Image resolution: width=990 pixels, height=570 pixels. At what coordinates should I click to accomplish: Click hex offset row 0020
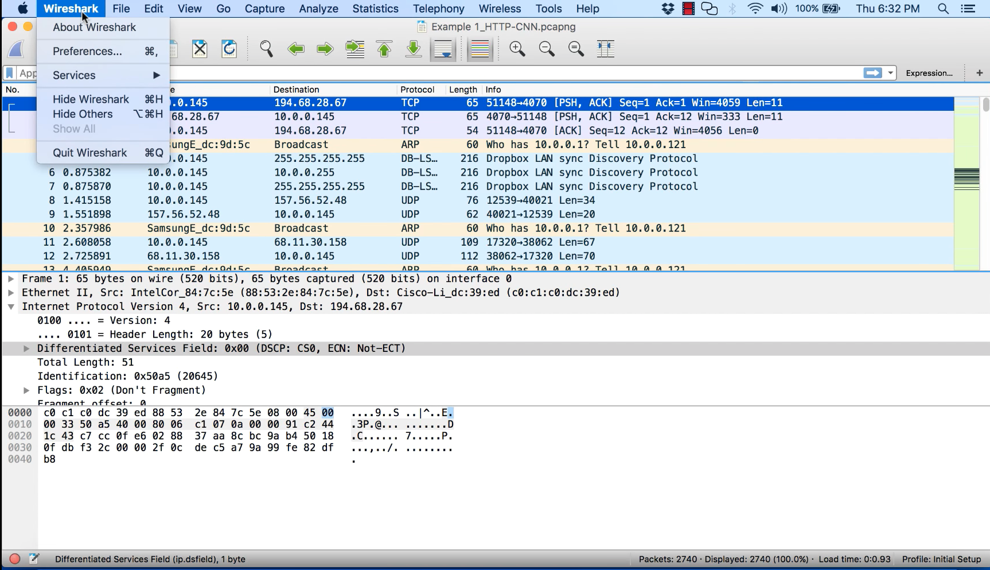20,436
